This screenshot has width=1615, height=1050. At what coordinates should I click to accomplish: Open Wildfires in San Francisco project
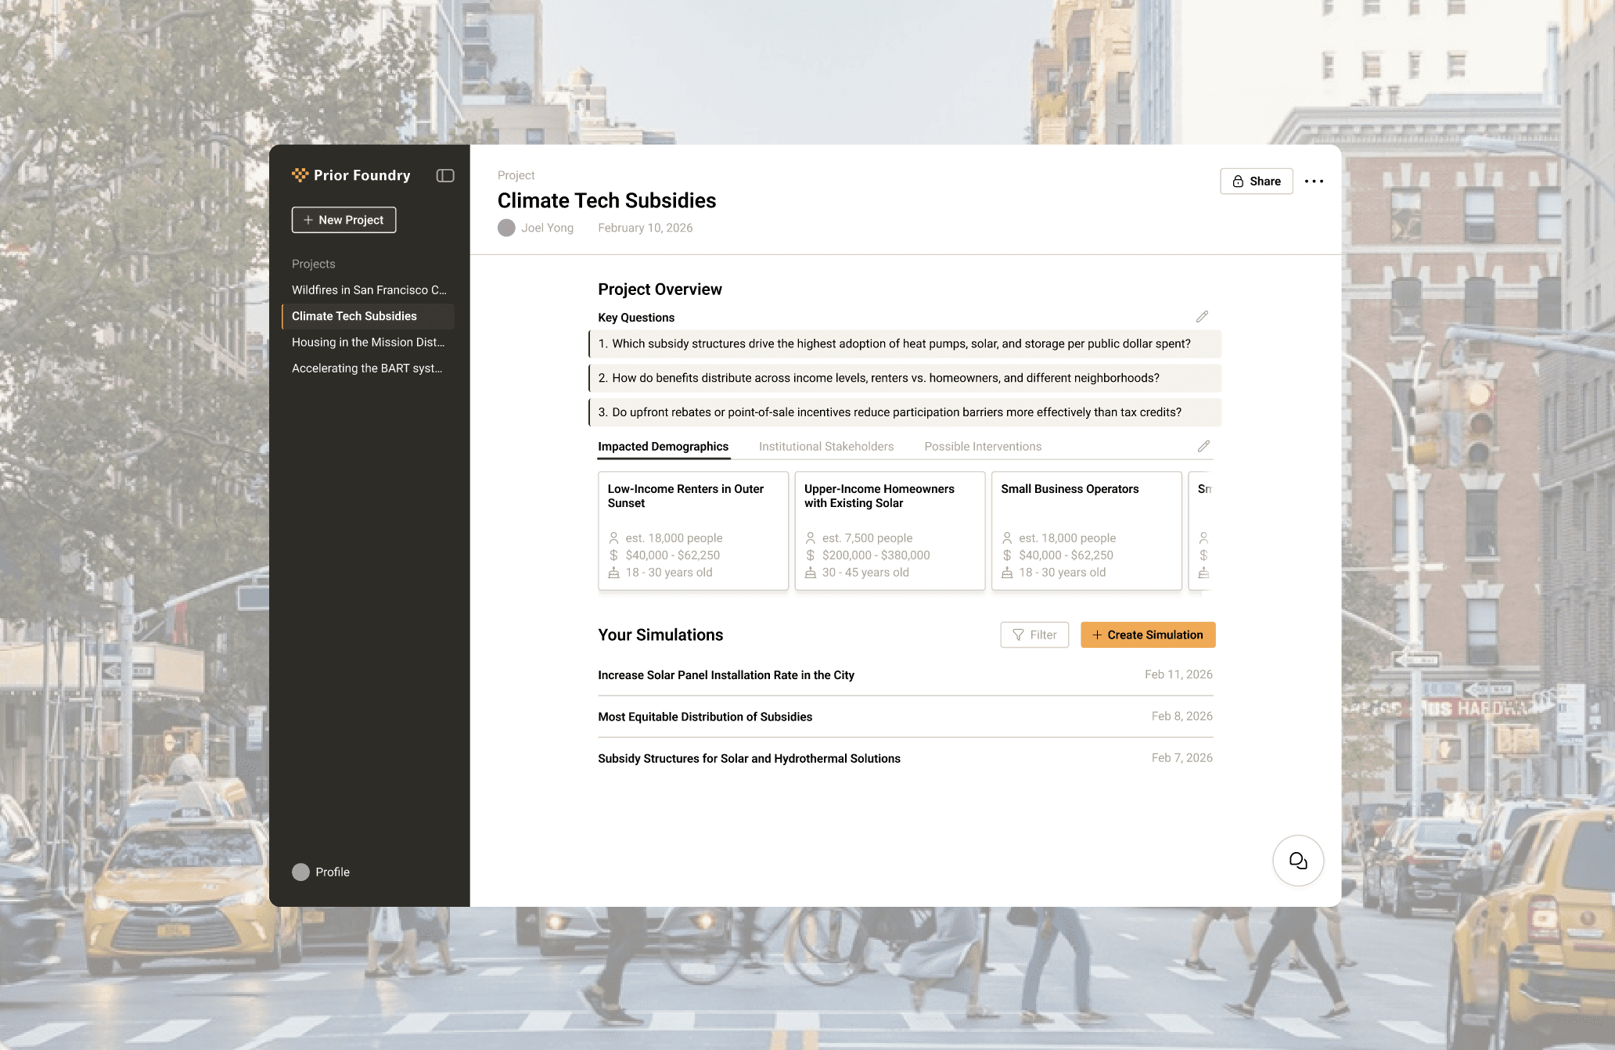369,289
